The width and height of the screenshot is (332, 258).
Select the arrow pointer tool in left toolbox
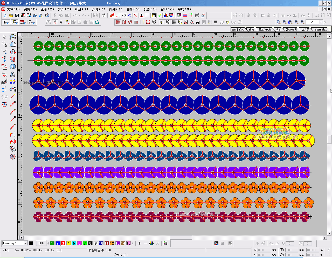[x=4, y=37]
